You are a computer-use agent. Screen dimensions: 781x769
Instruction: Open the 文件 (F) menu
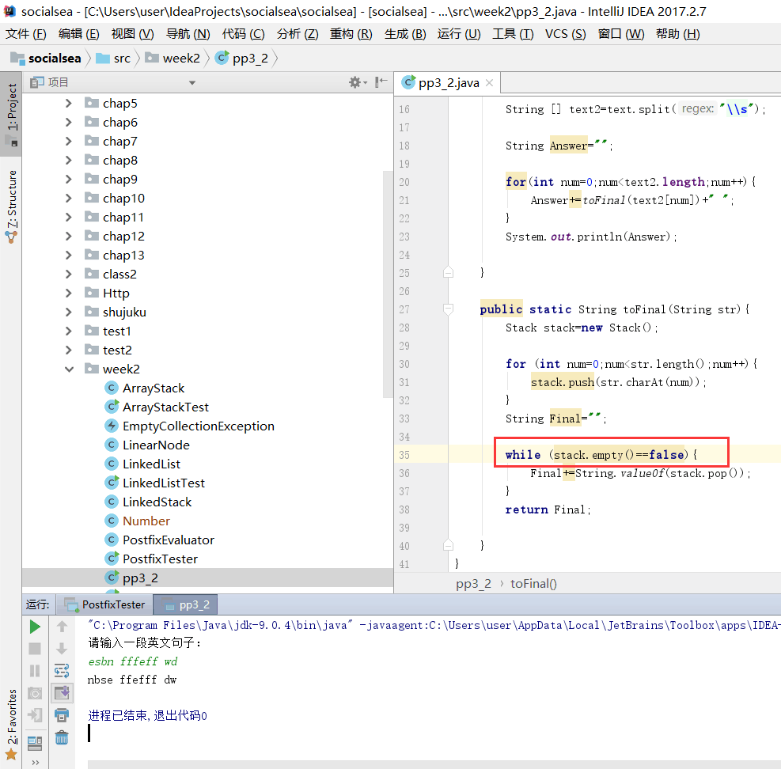tap(26, 34)
